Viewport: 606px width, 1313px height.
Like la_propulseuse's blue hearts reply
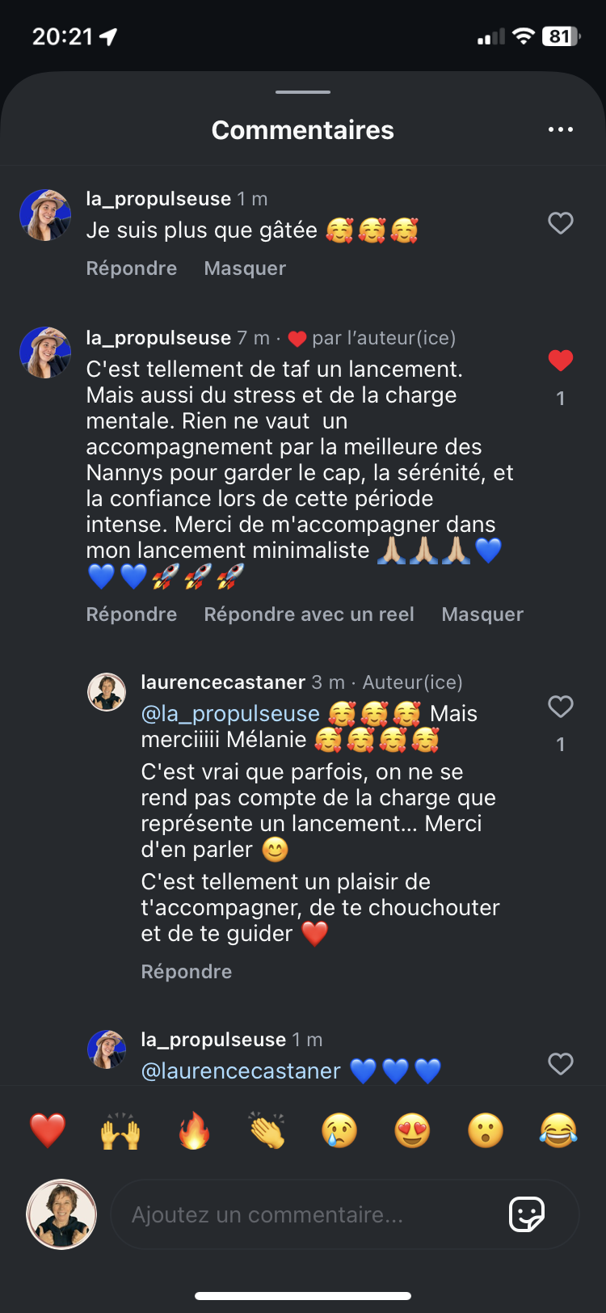click(560, 1064)
